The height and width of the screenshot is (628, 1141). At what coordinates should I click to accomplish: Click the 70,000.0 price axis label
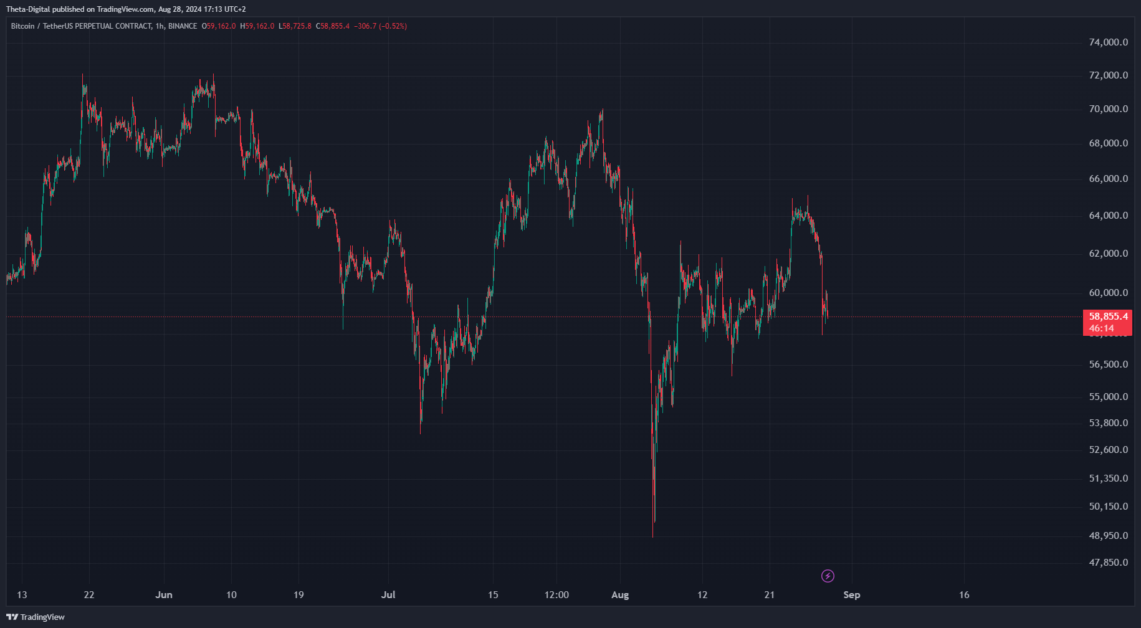coord(1109,109)
